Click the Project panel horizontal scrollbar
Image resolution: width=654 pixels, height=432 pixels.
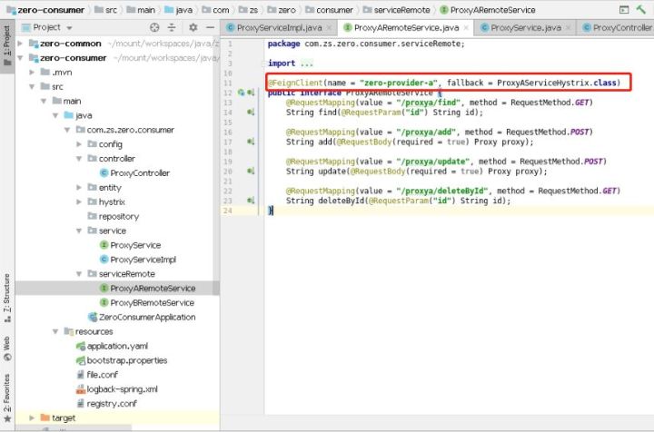[x=73, y=427]
